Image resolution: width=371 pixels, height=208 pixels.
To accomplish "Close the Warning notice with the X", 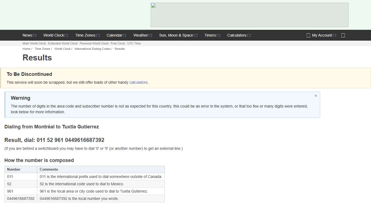I will pyautogui.click(x=316, y=96).
